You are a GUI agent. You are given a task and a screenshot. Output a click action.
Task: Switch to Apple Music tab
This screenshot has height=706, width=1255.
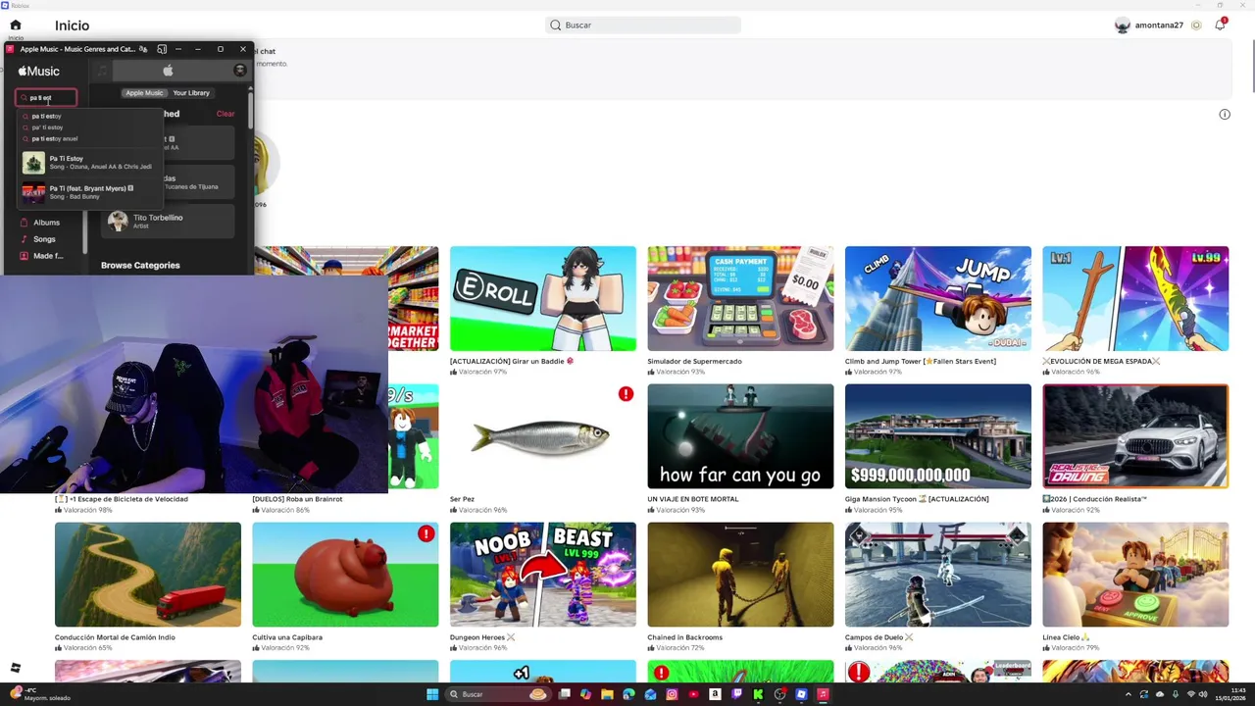click(x=144, y=92)
